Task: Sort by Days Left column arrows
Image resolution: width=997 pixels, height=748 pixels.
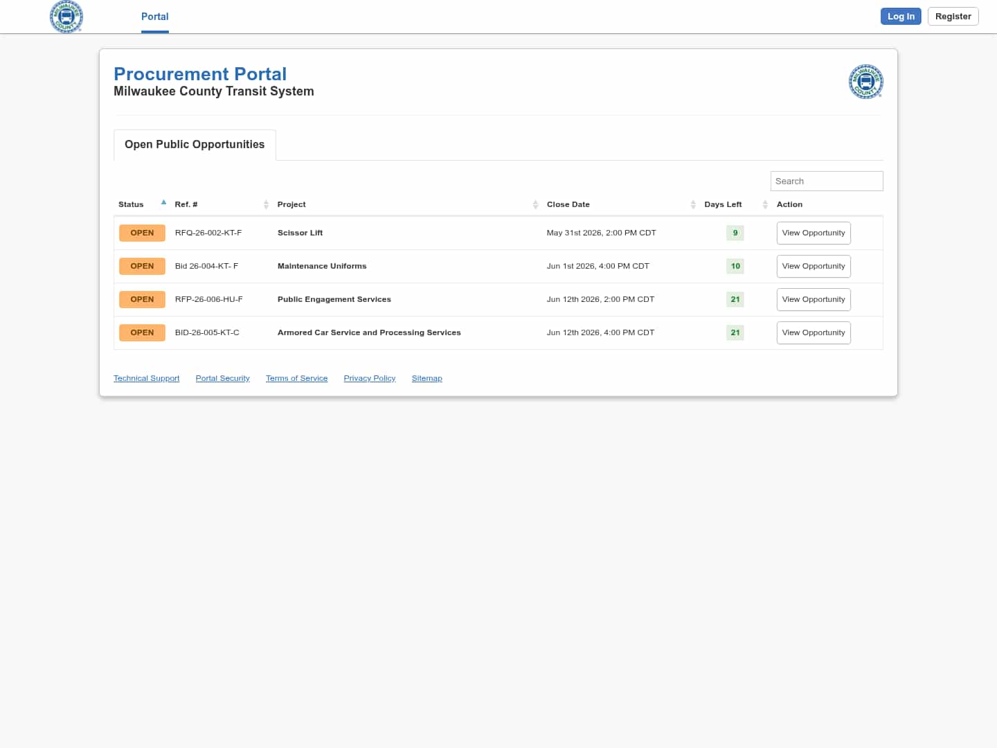Action: pyautogui.click(x=765, y=204)
